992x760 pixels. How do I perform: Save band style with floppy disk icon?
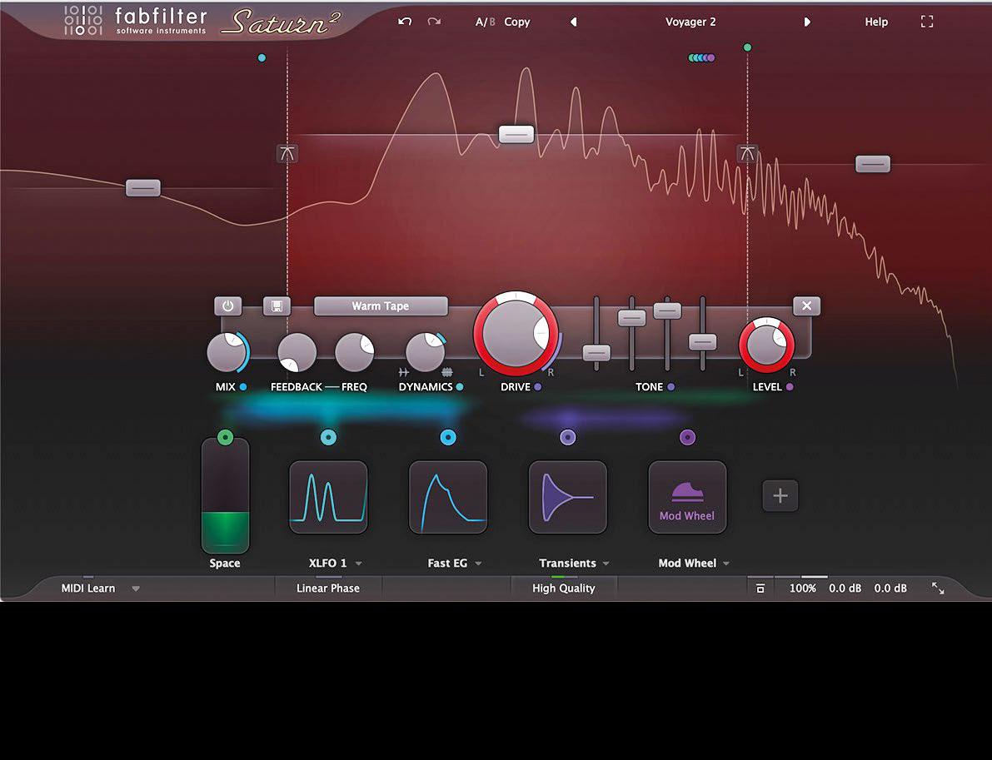(x=277, y=306)
